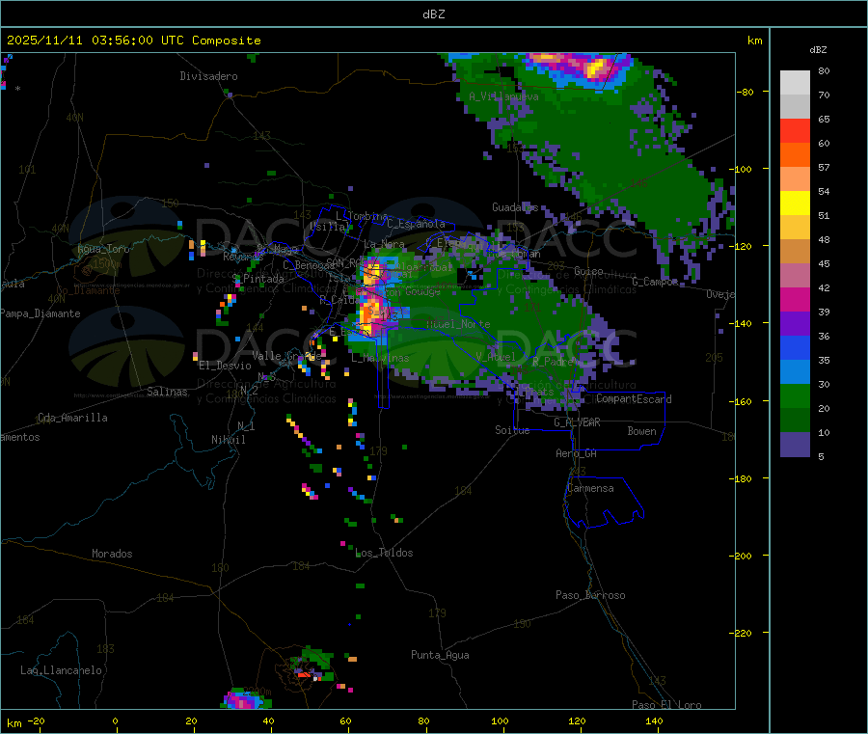This screenshot has height=734, width=868.
Task: Click the Divisadero map label
Action: coord(208,76)
